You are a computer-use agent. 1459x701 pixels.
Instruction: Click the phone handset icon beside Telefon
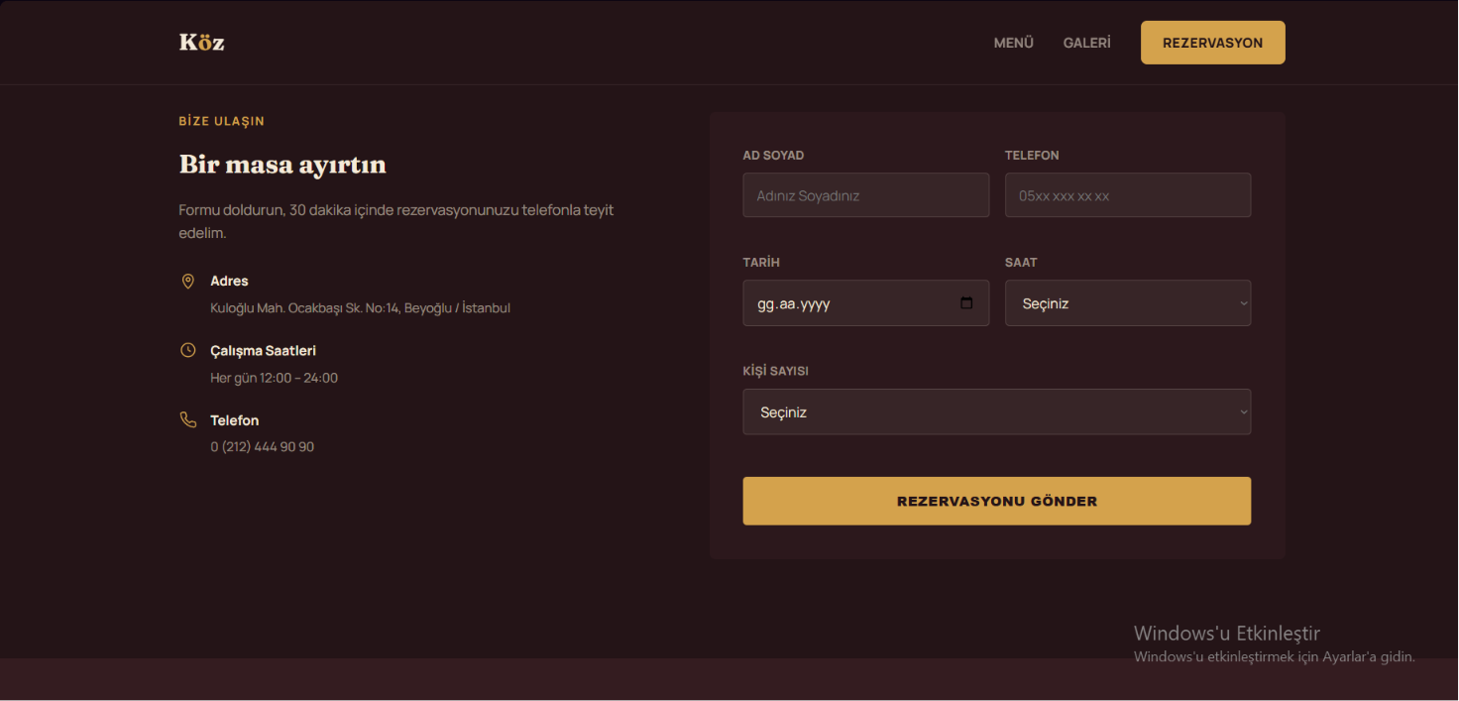pyautogui.click(x=187, y=419)
